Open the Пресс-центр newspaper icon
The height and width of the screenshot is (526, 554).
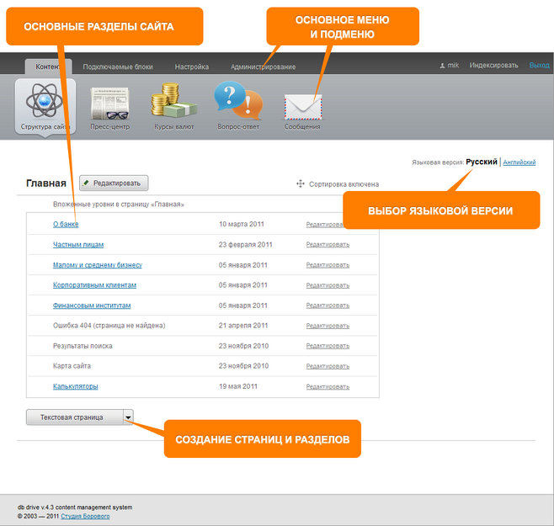(x=110, y=104)
